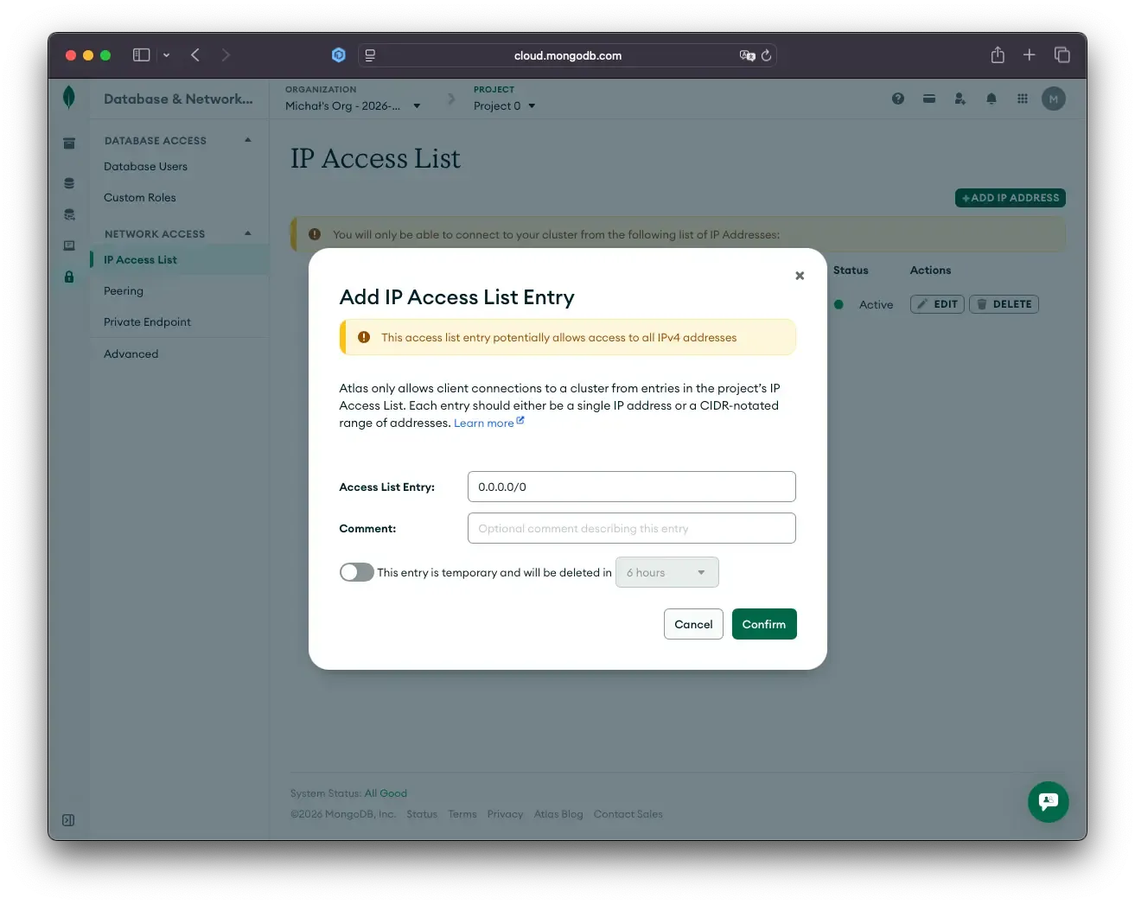Viewport: 1135px width, 904px height.
Task: Edit the active IP entry
Action: click(937, 304)
